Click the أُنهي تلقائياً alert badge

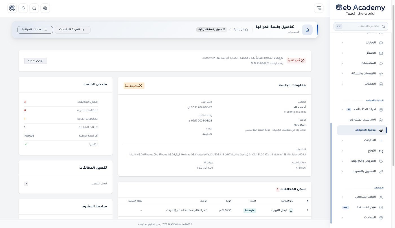click(296, 60)
